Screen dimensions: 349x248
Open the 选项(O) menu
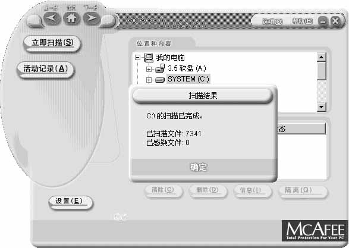(272, 21)
